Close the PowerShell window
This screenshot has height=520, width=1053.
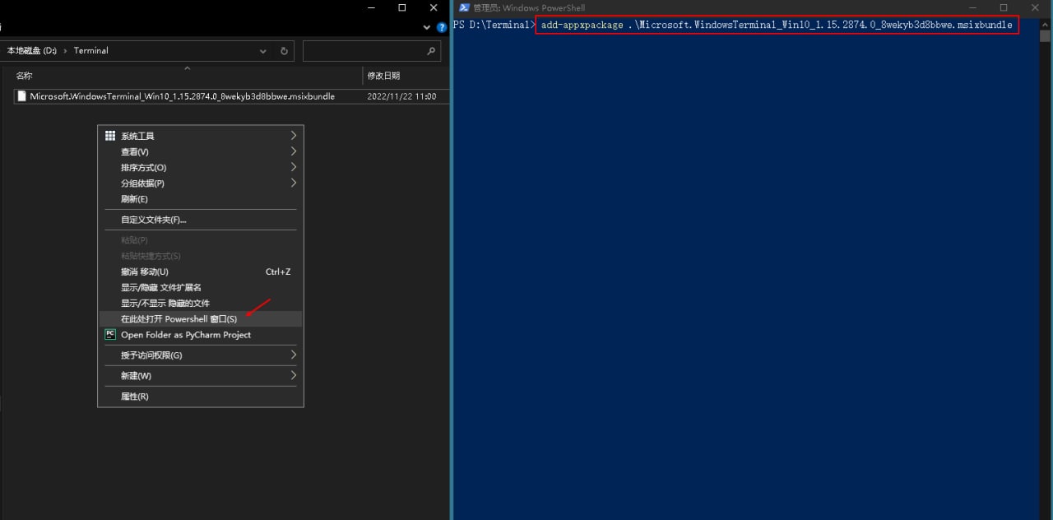[1036, 7]
